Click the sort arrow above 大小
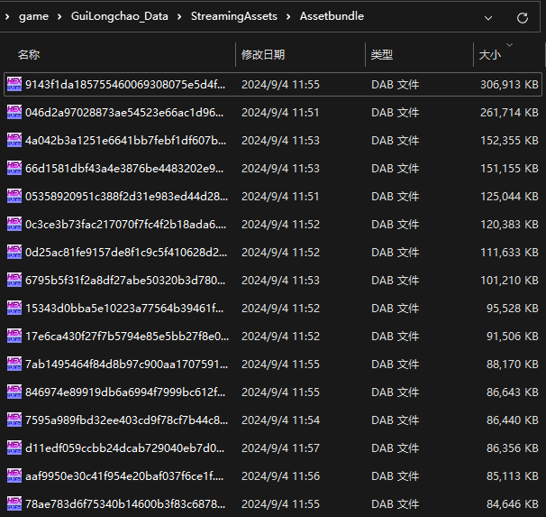The height and width of the screenshot is (517, 546). (509, 45)
